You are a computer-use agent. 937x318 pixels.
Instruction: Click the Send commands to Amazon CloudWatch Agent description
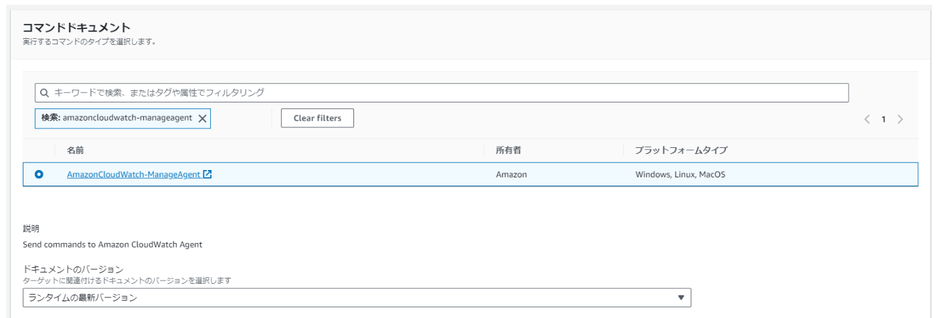(x=112, y=244)
